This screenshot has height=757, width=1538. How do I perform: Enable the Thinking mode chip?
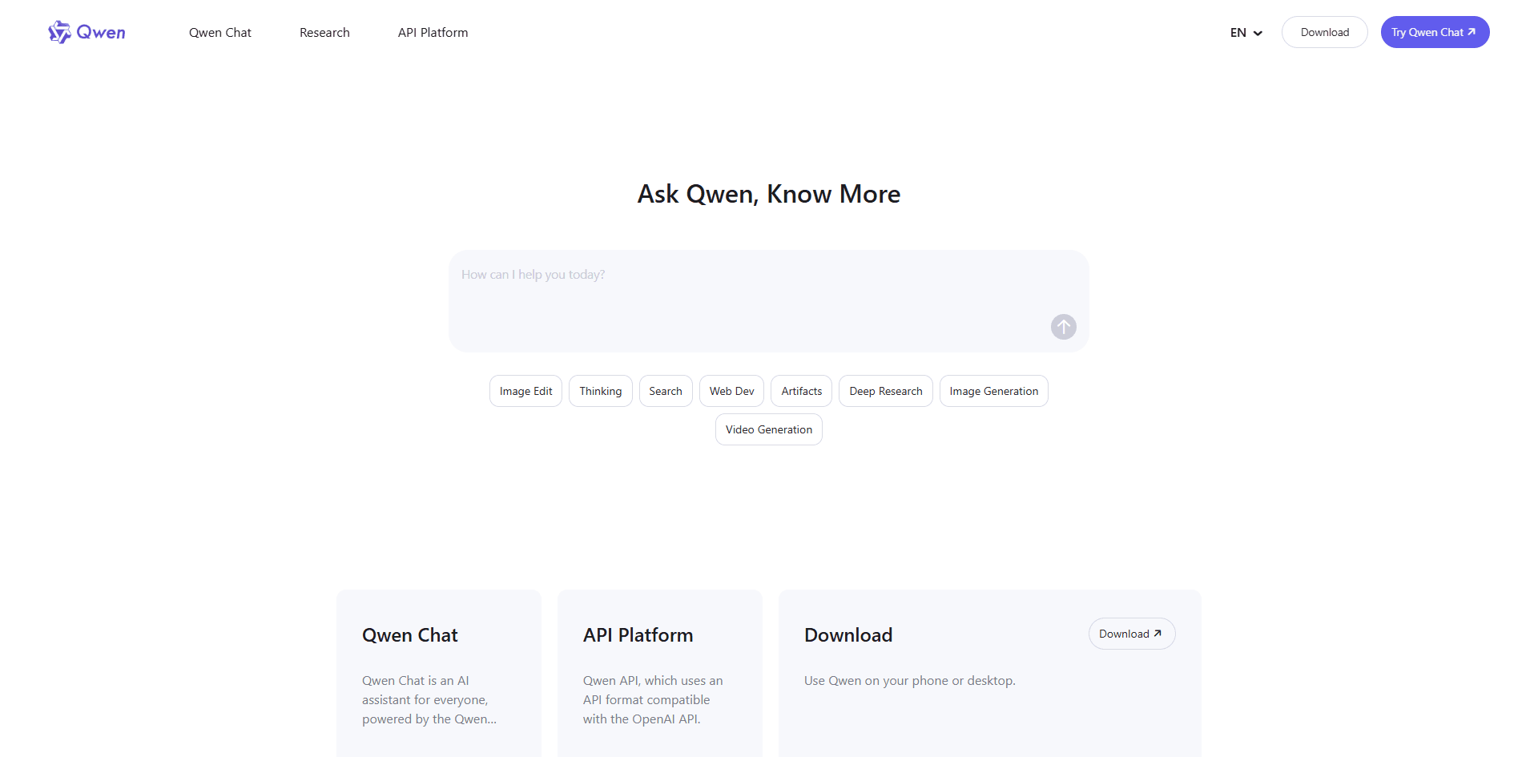[x=600, y=391]
